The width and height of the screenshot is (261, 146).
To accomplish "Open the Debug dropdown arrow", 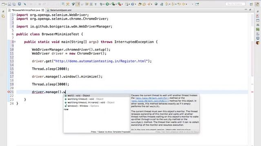I will point(104,4).
